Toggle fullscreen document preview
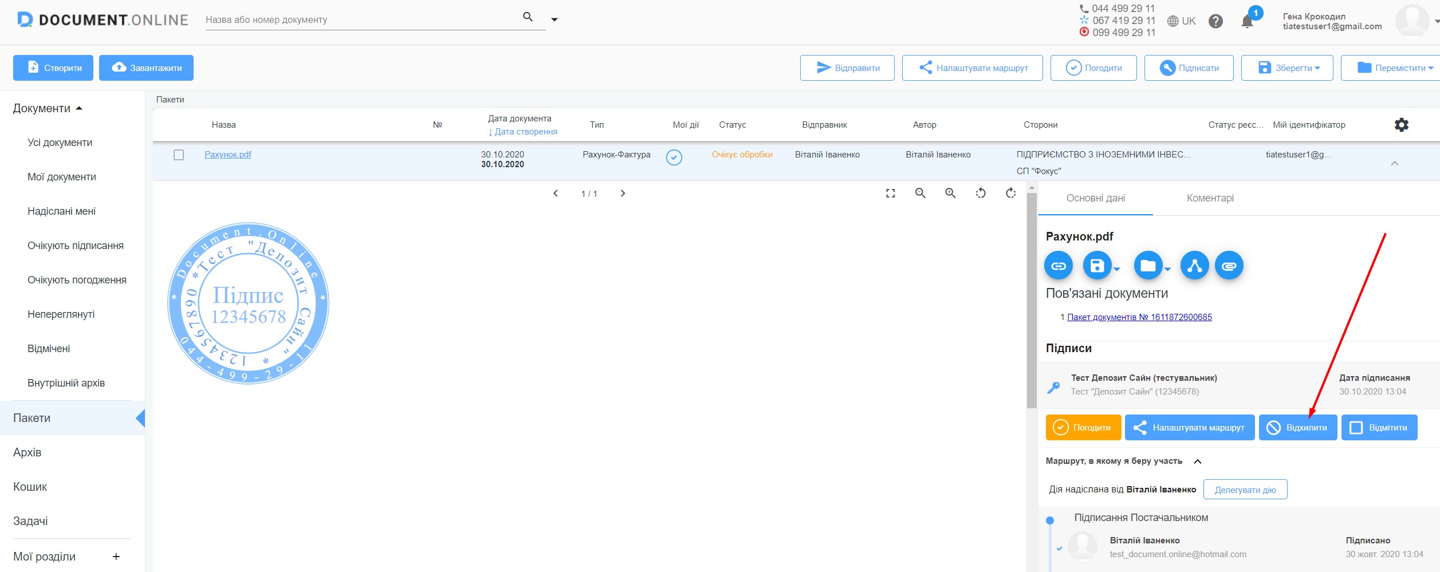The height and width of the screenshot is (572, 1440). [890, 194]
